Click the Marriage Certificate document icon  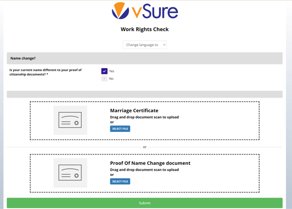pos(70,120)
